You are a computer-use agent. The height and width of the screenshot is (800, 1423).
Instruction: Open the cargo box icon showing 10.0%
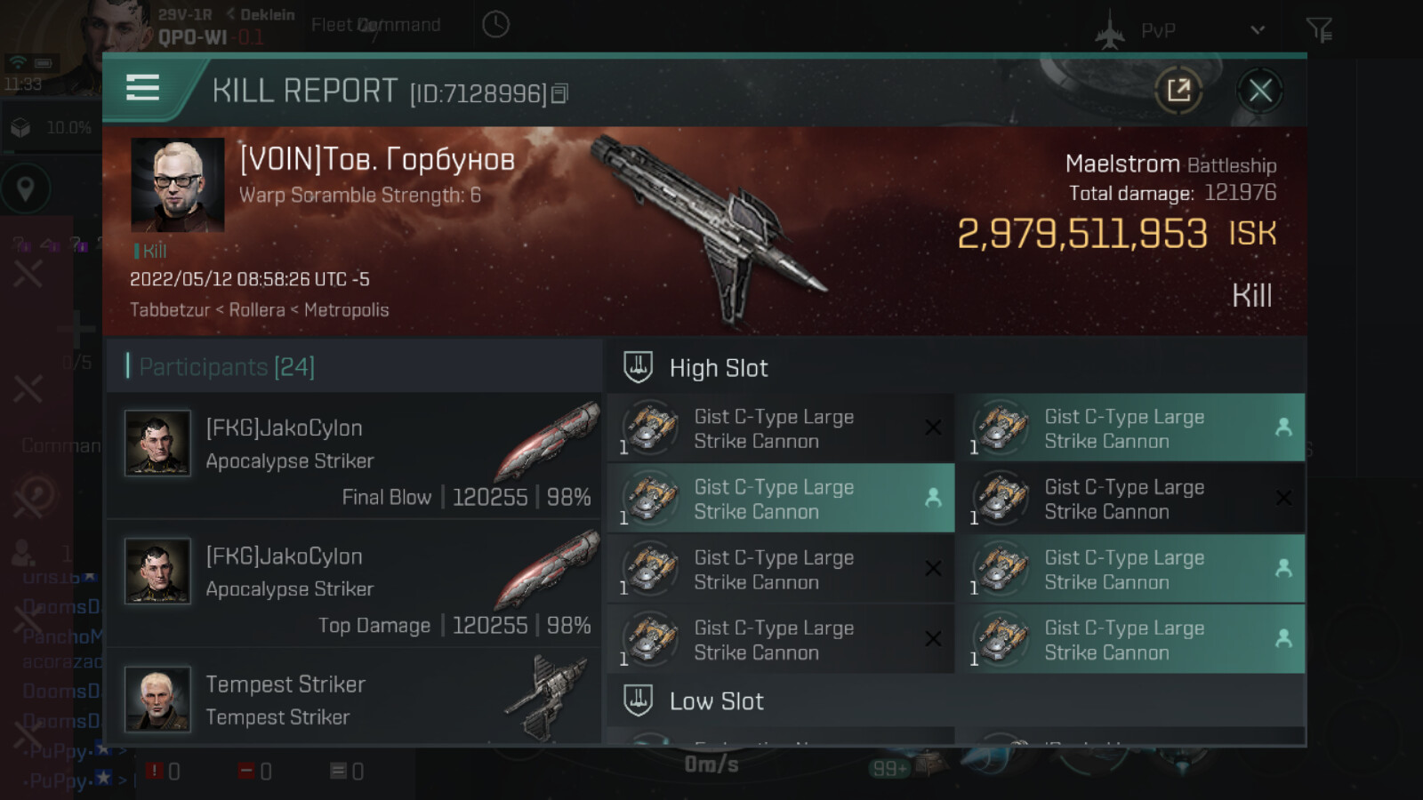click(20, 128)
